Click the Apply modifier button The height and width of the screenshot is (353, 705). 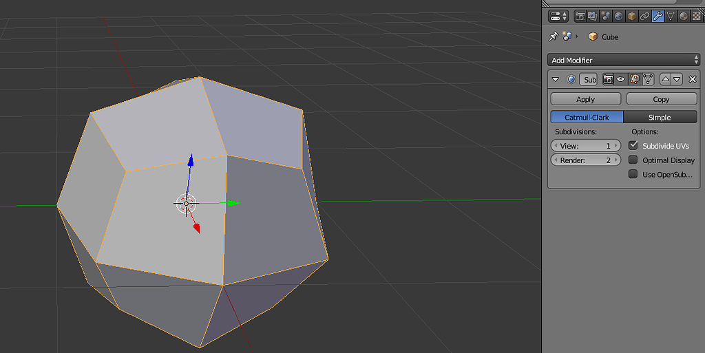click(585, 99)
